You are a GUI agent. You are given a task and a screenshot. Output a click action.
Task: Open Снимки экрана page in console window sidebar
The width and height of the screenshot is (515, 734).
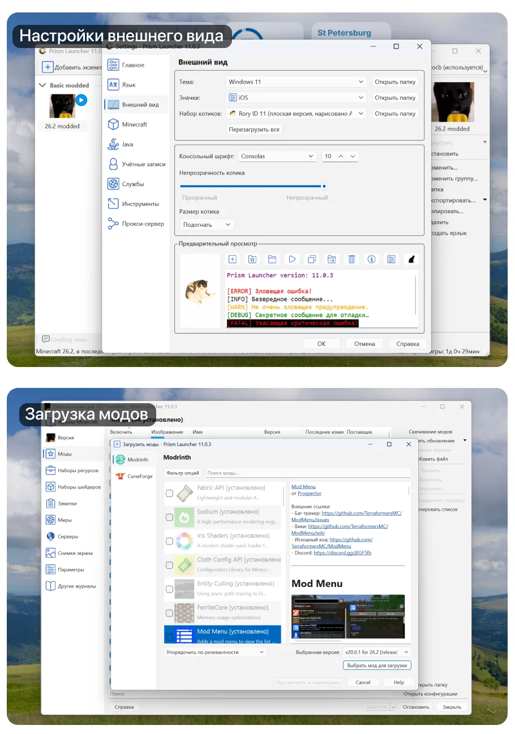(74, 553)
